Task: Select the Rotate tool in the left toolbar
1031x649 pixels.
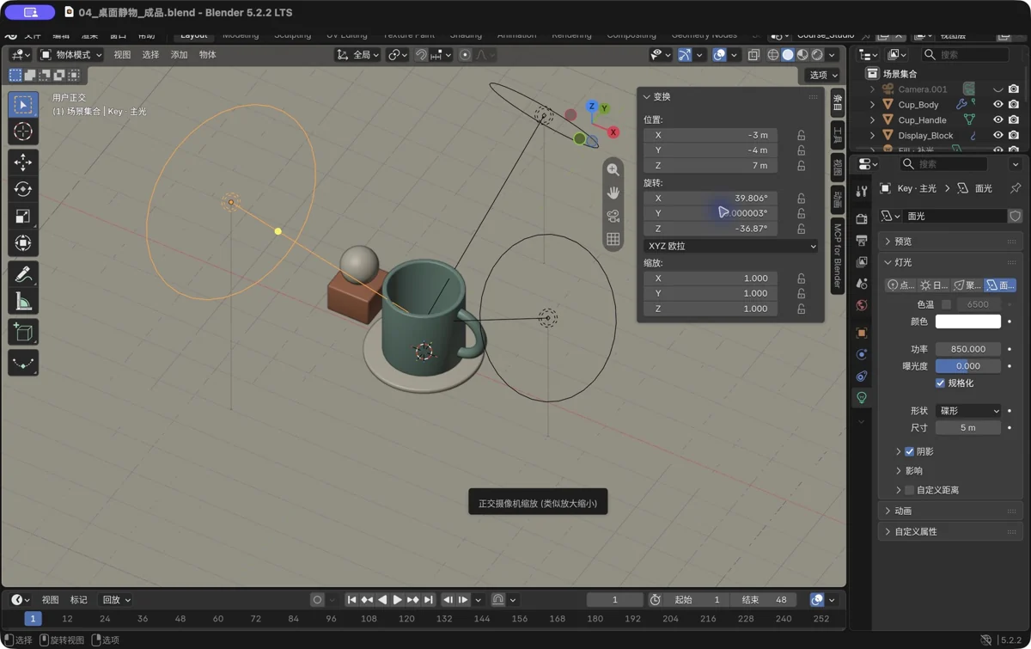Action: [x=23, y=189]
